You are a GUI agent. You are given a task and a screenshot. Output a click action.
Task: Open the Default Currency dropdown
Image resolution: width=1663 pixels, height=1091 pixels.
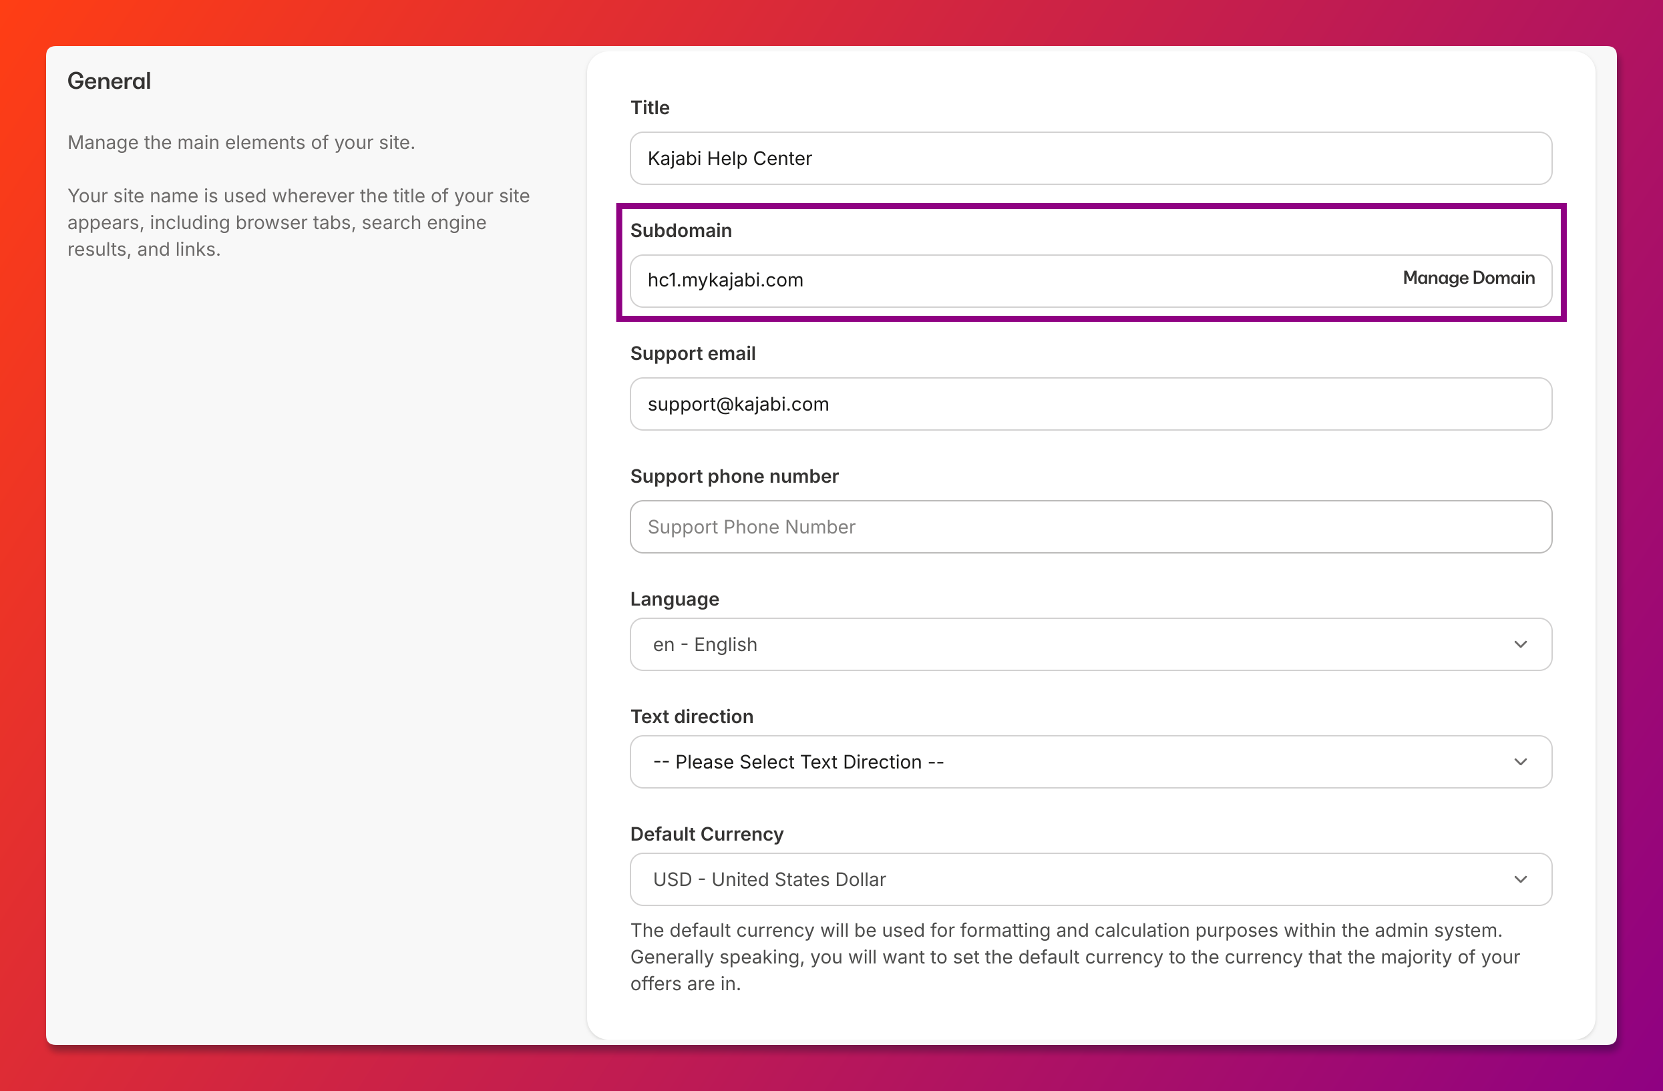click(x=1091, y=879)
